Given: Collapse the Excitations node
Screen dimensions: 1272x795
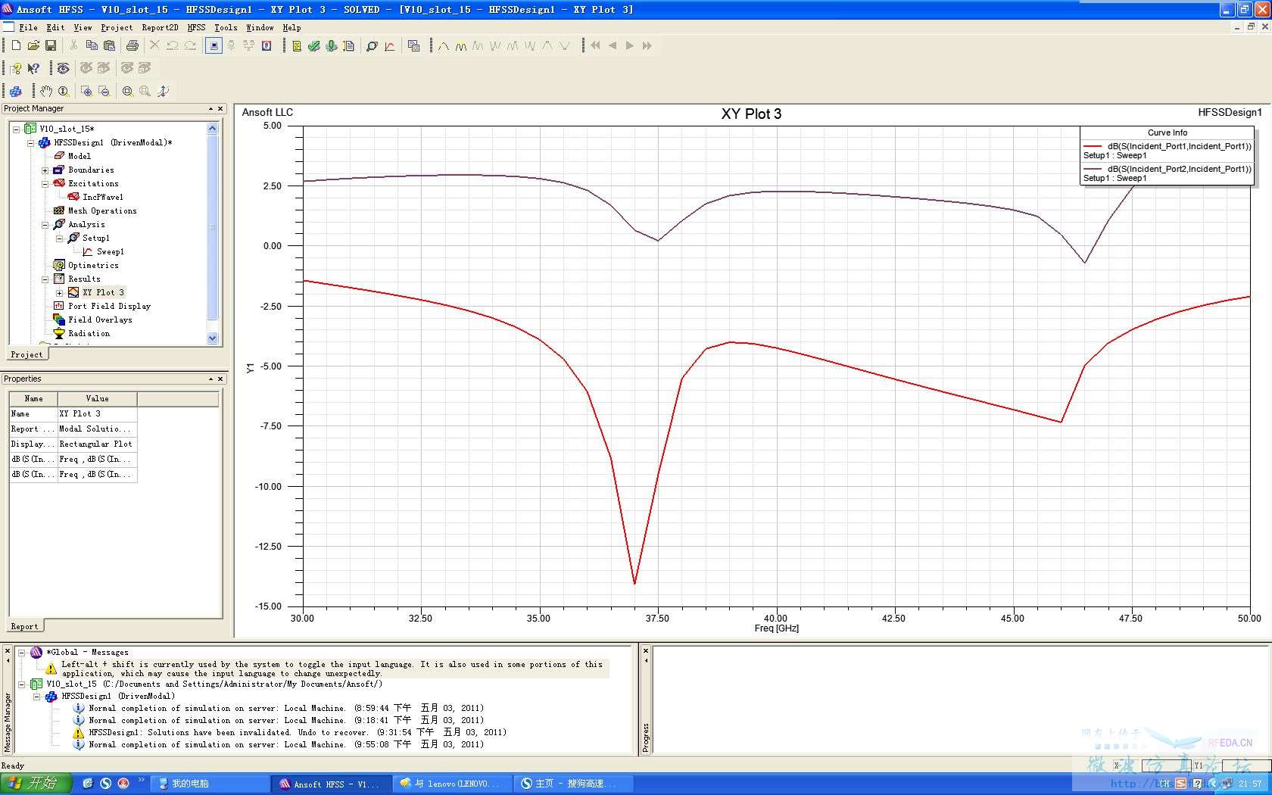Looking at the screenshot, I should point(45,184).
